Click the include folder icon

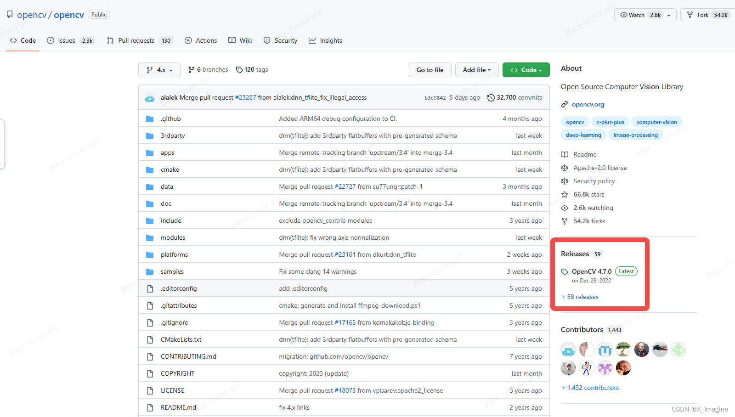[150, 221]
